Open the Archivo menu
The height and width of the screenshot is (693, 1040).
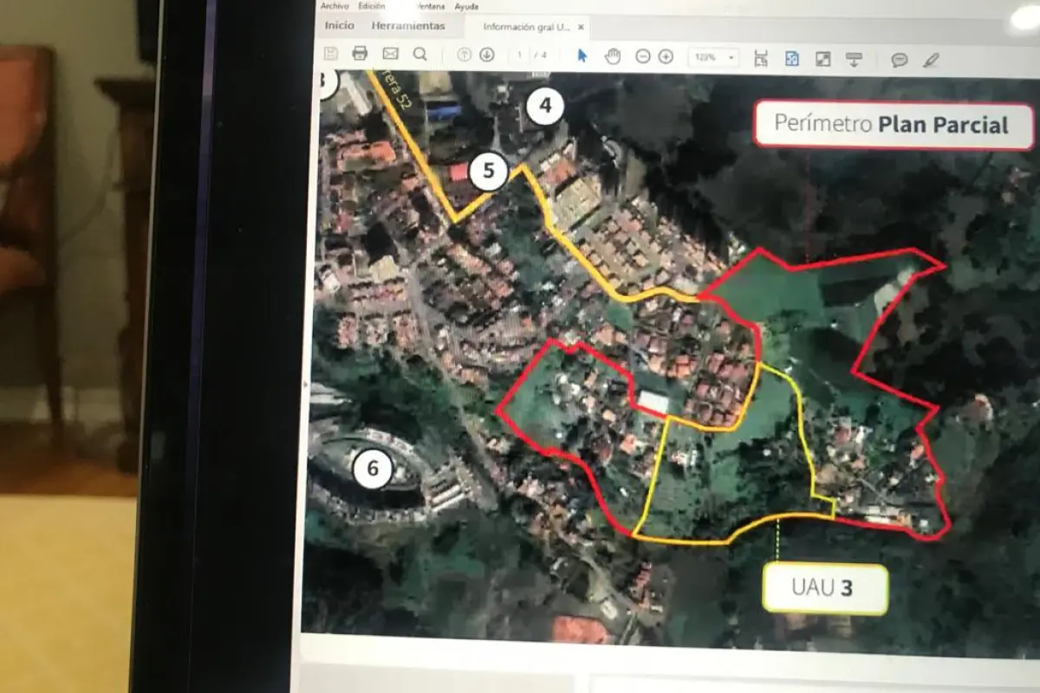[335, 5]
